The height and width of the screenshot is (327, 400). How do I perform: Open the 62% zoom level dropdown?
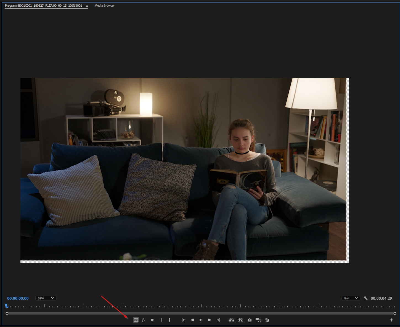46,298
